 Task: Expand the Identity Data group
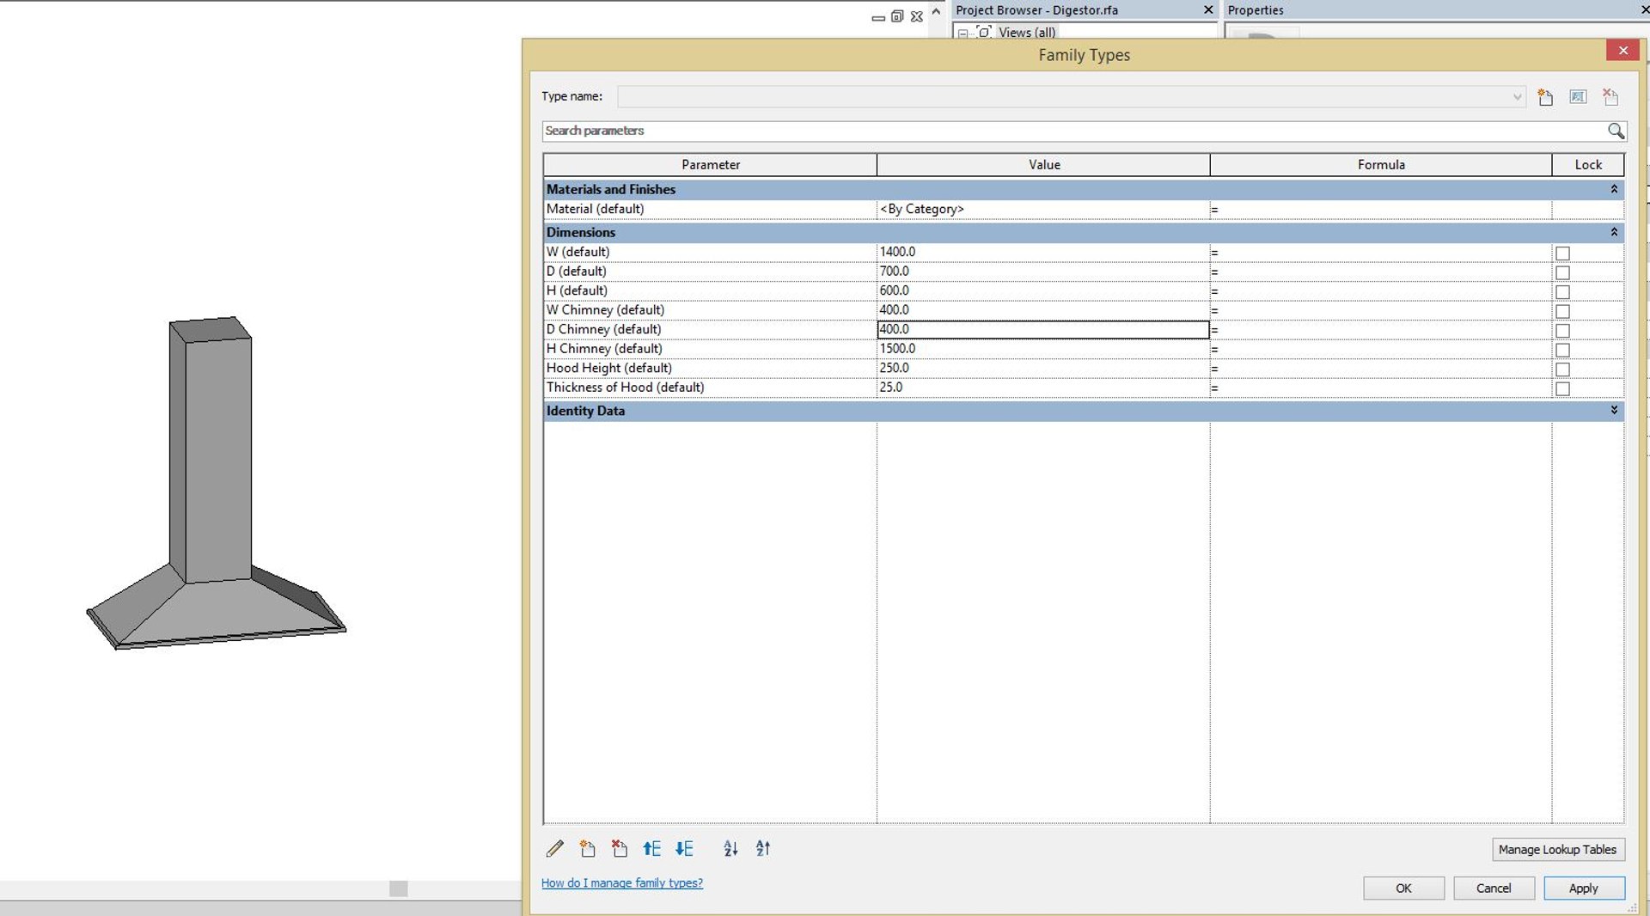[1614, 411]
